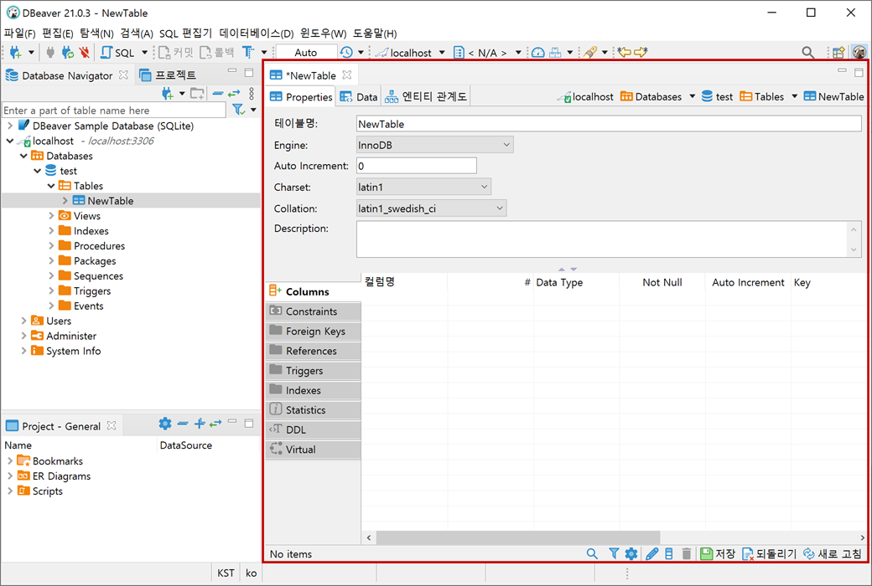Image resolution: width=872 pixels, height=586 pixels.
Task: Click the plus icon in Project panel
Action: point(200,424)
